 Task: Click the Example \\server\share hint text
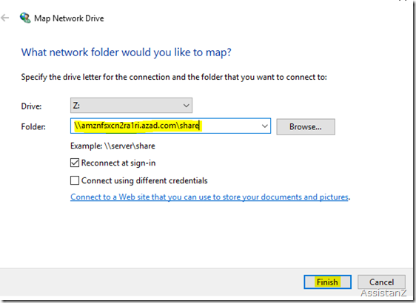(x=113, y=146)
